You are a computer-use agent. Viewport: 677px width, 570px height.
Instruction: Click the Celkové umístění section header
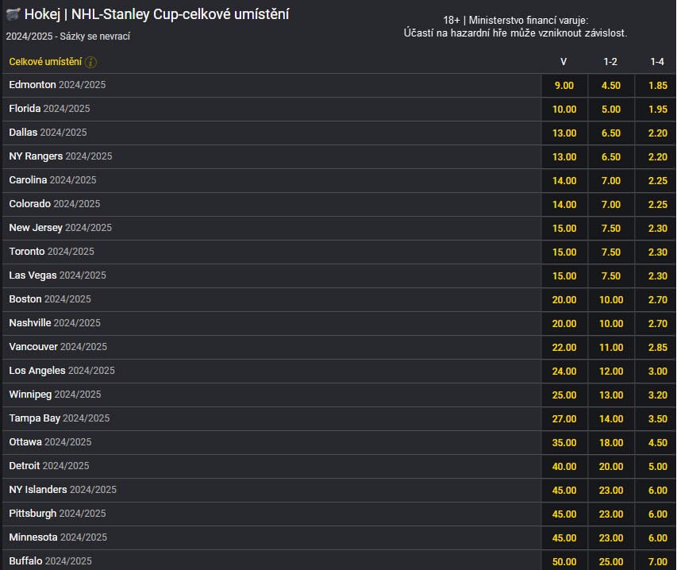tap(46, 62)
